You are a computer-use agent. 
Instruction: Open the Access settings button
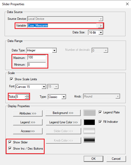[x=28, y=131]
